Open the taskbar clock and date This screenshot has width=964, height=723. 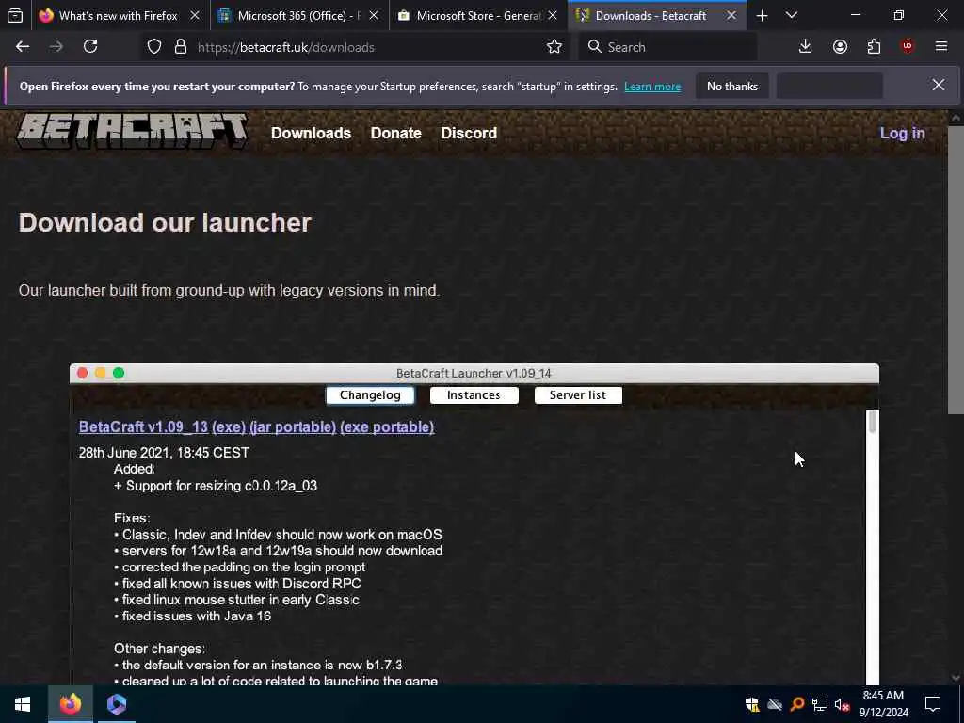[x=883, y=704]
